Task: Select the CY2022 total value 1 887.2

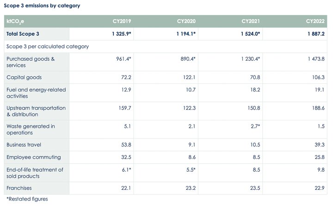Action: click(x=314, y=34)
